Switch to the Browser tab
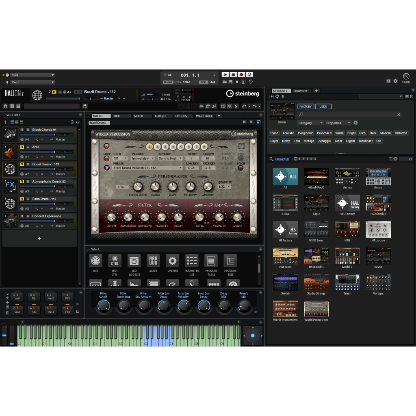 [300, 91]
